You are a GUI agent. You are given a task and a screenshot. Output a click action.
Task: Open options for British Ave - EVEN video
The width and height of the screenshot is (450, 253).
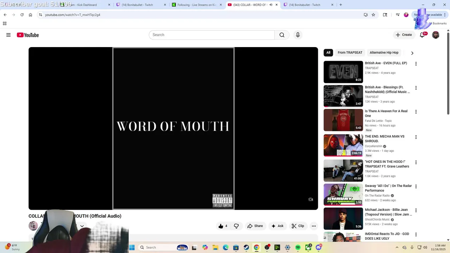(x=416, y=64)
